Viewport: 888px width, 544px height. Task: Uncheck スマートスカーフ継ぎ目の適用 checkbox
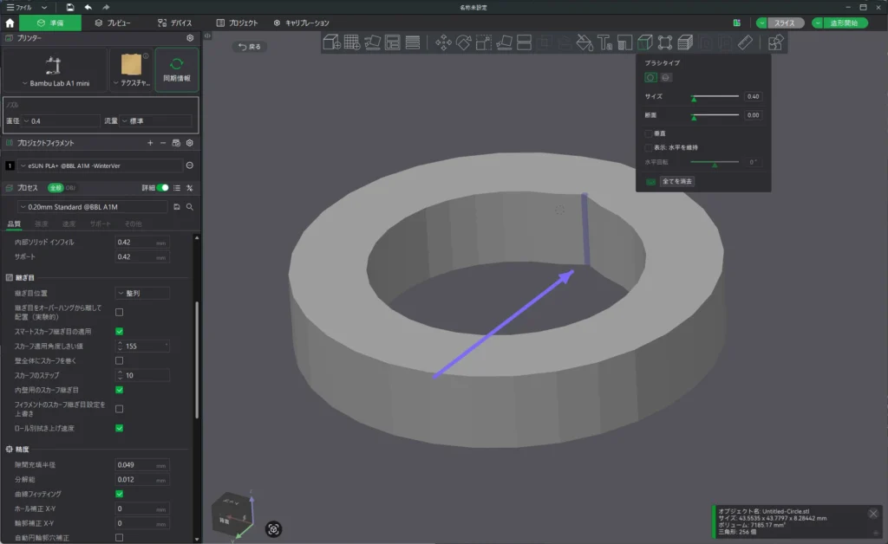[x=119, y=331]
